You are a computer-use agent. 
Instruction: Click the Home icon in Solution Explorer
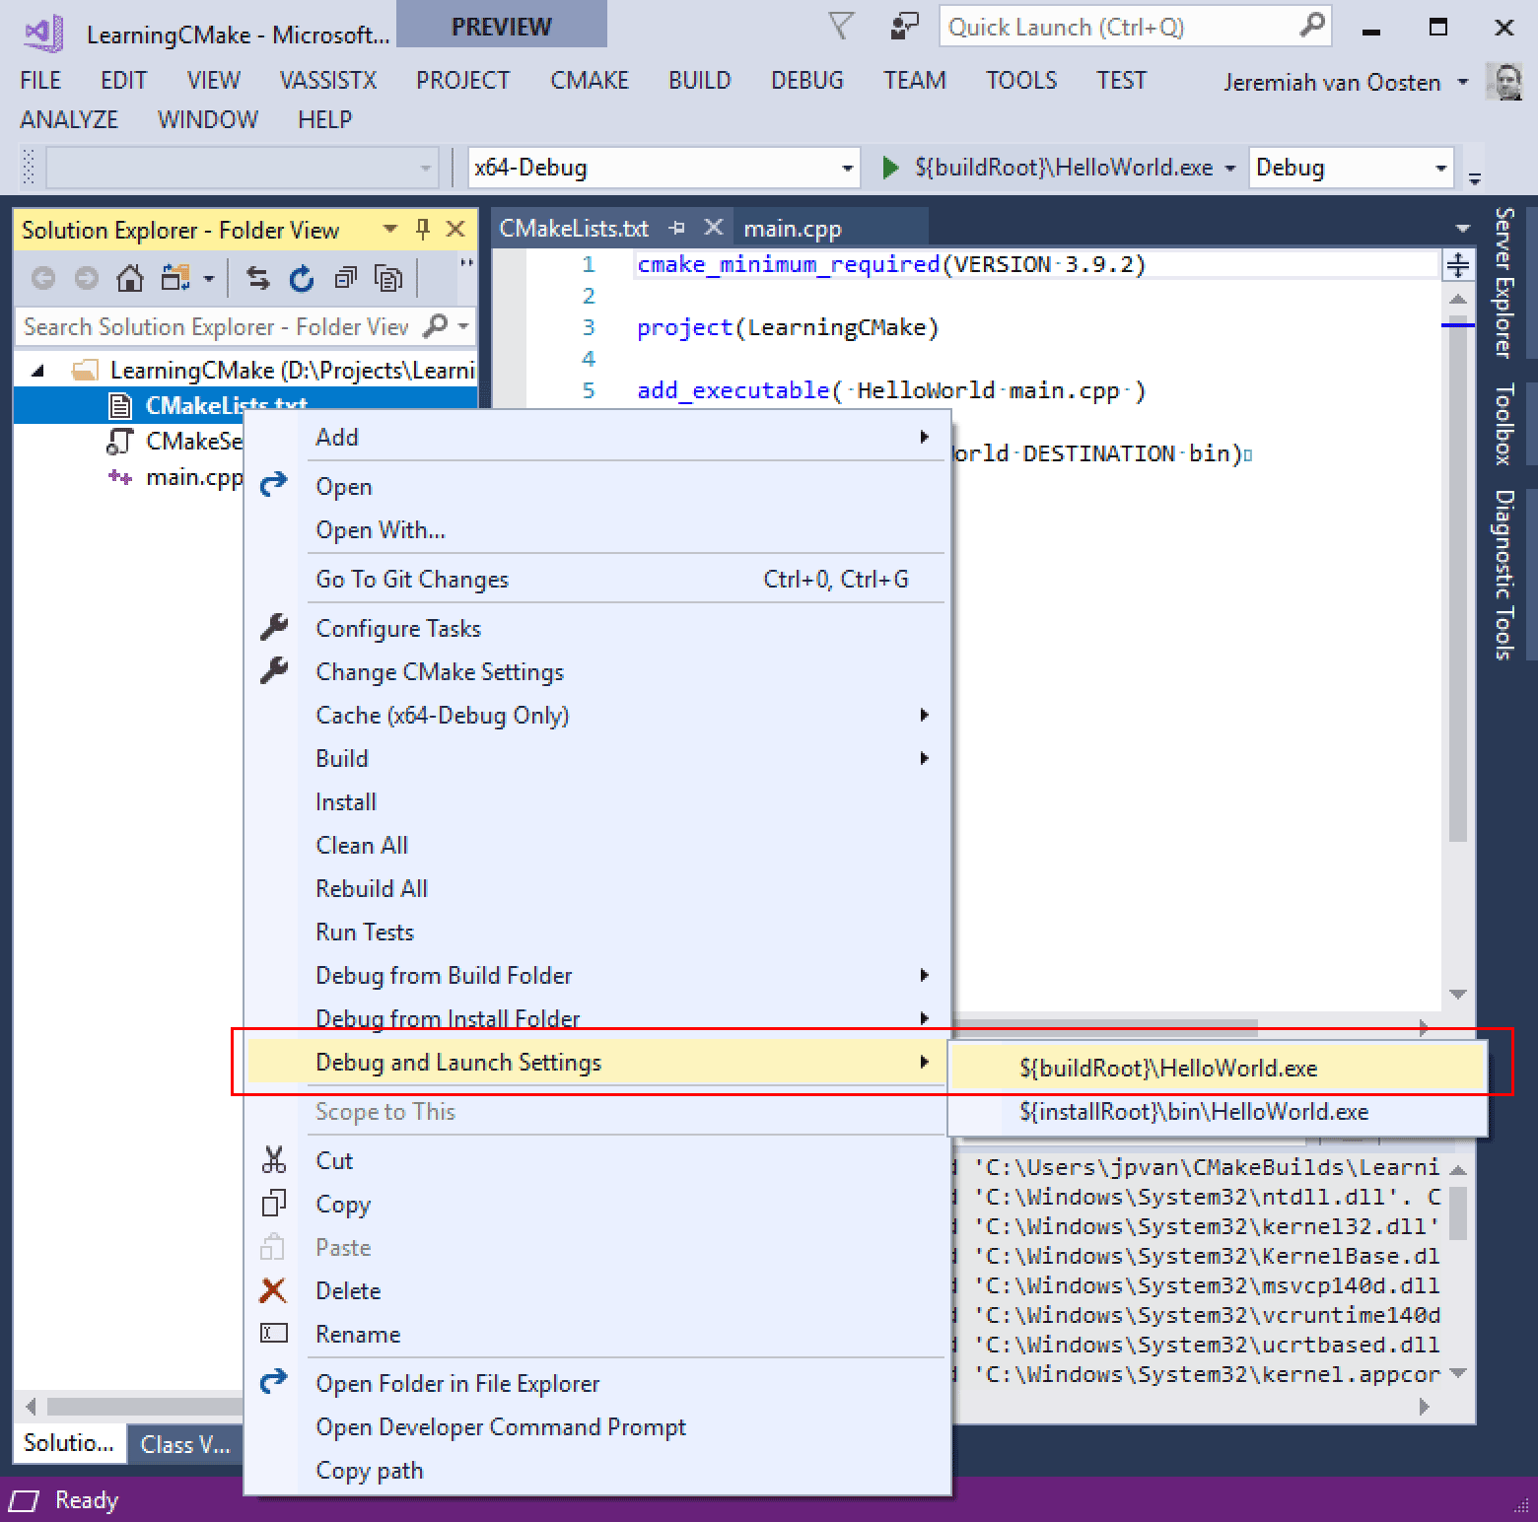click(129, 279)
